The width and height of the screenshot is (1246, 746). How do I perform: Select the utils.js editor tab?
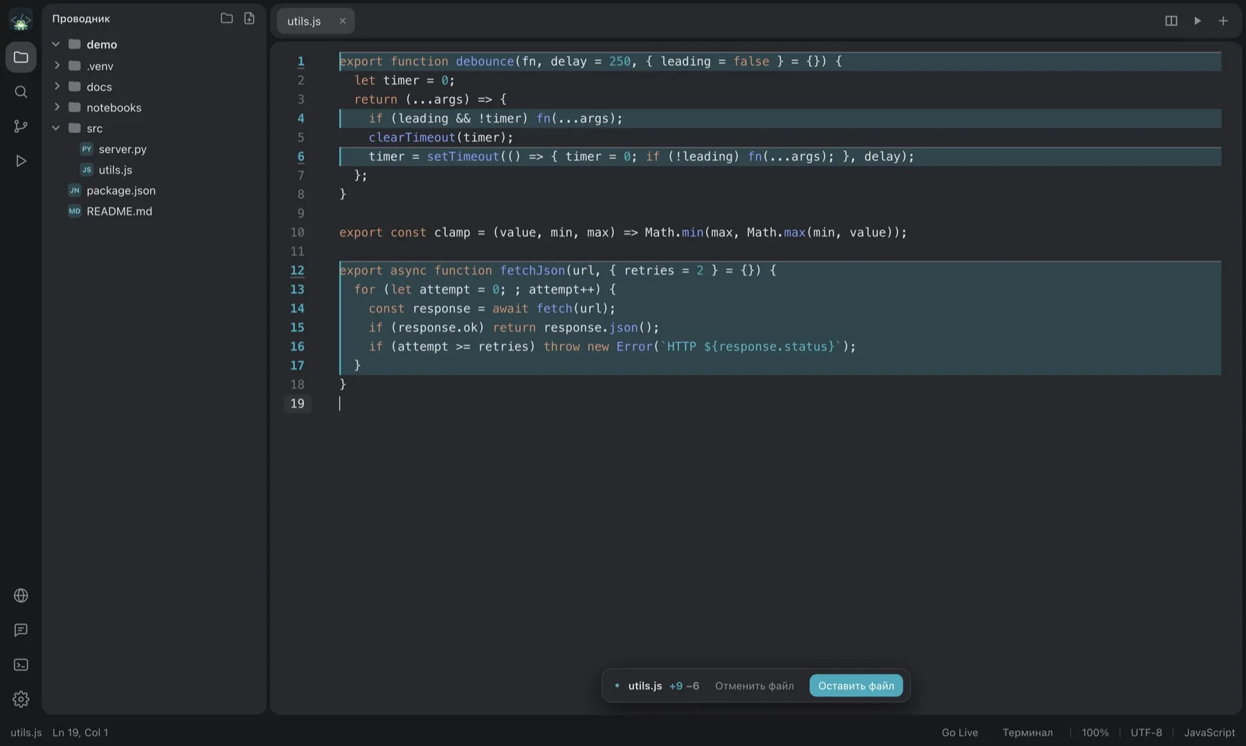(x=316, y=21)
